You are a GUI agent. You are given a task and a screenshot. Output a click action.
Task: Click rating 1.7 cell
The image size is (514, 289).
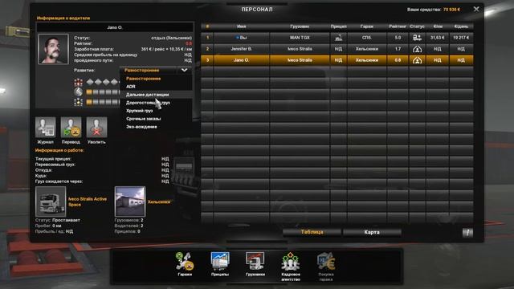tap(398, 49)
